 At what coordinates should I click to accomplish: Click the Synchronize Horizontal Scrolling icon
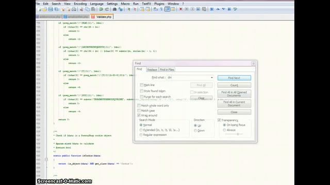[148, 9]
